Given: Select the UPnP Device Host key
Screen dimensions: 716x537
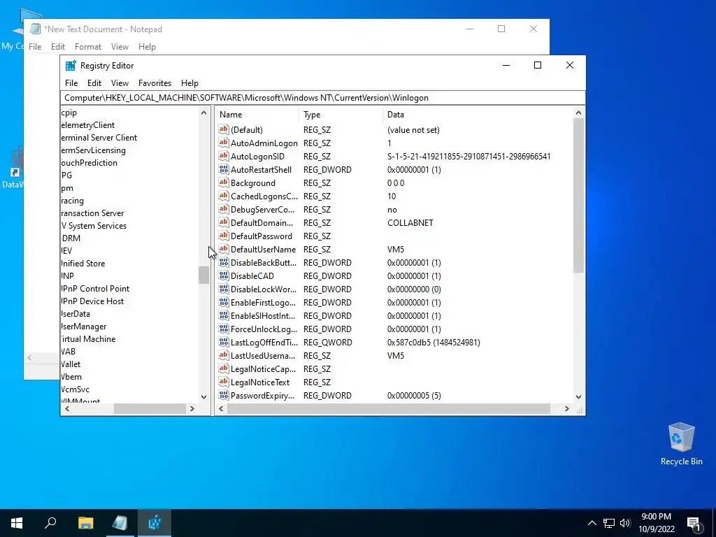Looking at the screenshot, I should click(92, 301).
